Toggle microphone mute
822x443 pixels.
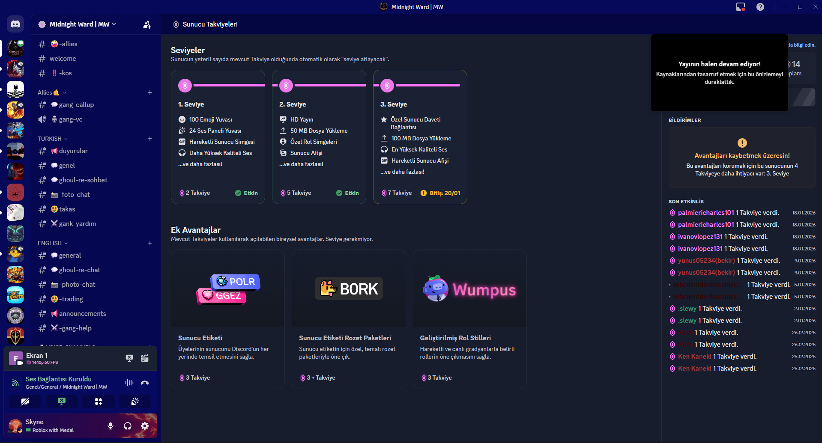(x=111, y=426)
